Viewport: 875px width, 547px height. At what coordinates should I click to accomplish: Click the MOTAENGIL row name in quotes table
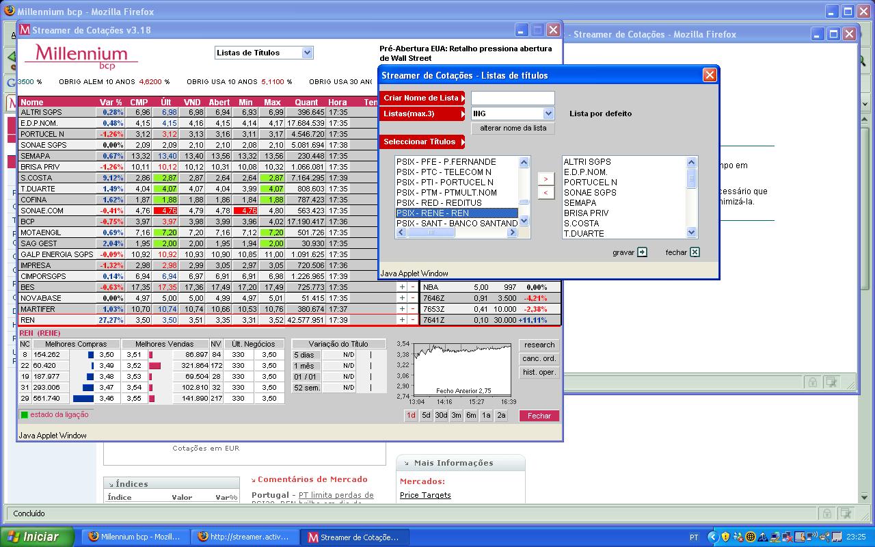[41, 232]
